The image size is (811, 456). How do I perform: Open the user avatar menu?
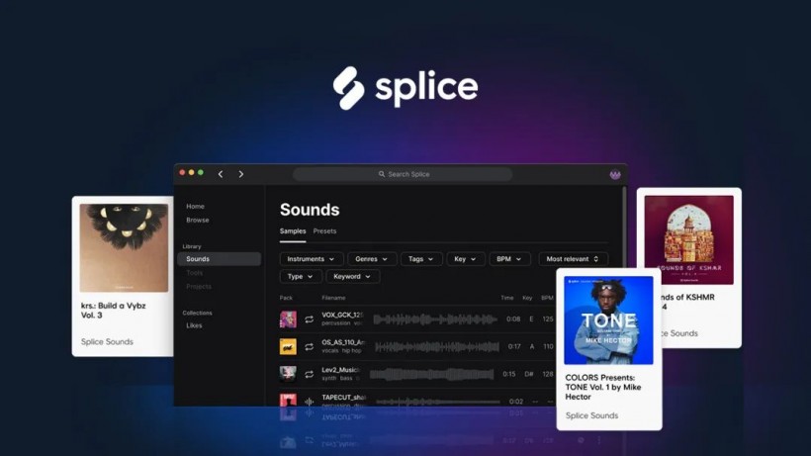[x=615, y=175]
